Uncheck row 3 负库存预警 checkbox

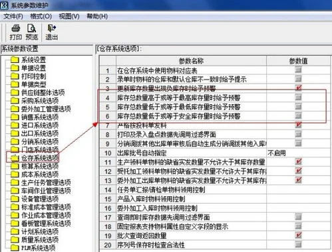298,88
